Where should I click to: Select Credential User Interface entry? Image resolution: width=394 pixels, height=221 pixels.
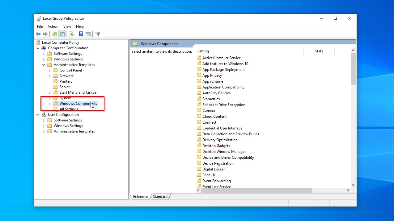pyautogui.click(x=222, y=128)
